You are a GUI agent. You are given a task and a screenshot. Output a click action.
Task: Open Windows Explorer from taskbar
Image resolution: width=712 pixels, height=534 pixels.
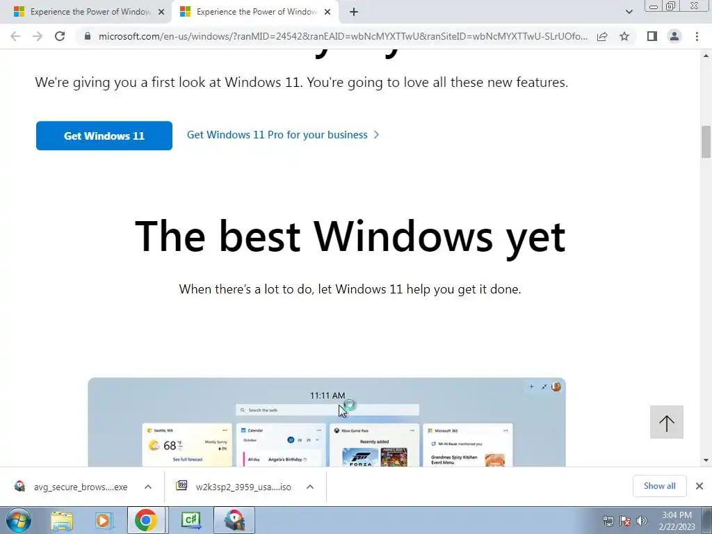point(62,520)
